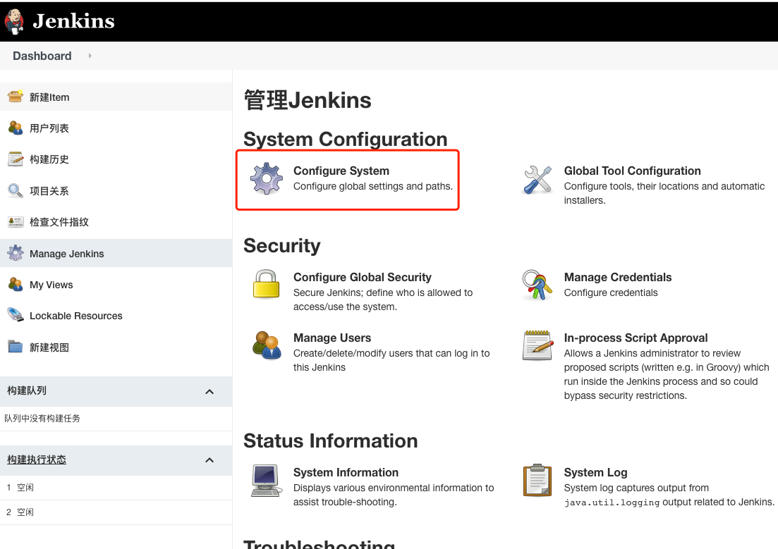Open In-process Script Approval notepad icon
This screenshot has width=778, height=549.
pyautogui.click(x=537, y=345)
